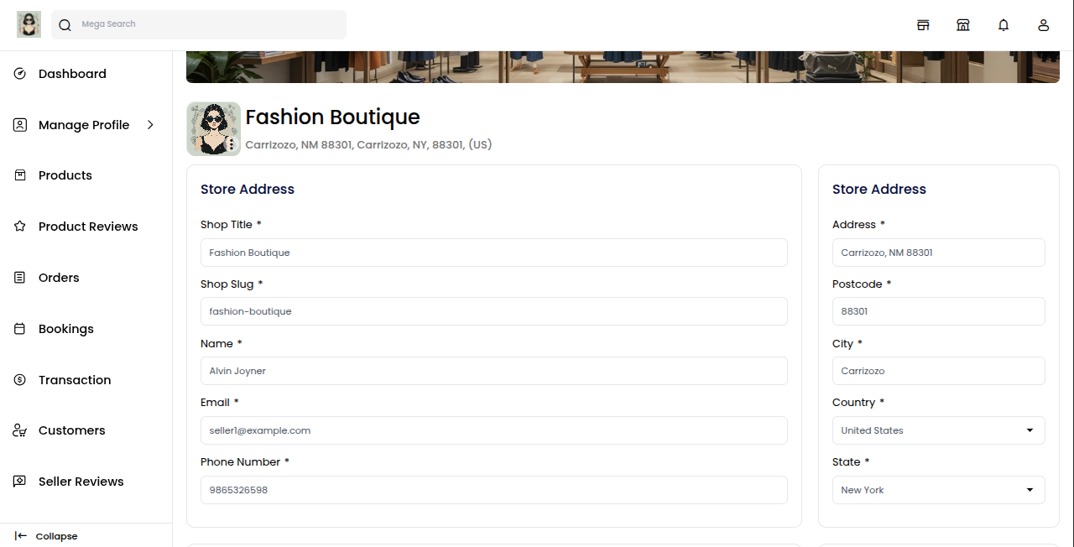Expand the Manage Profile submenu chevron
The image size is (1074, 547).
click(151, 125)
